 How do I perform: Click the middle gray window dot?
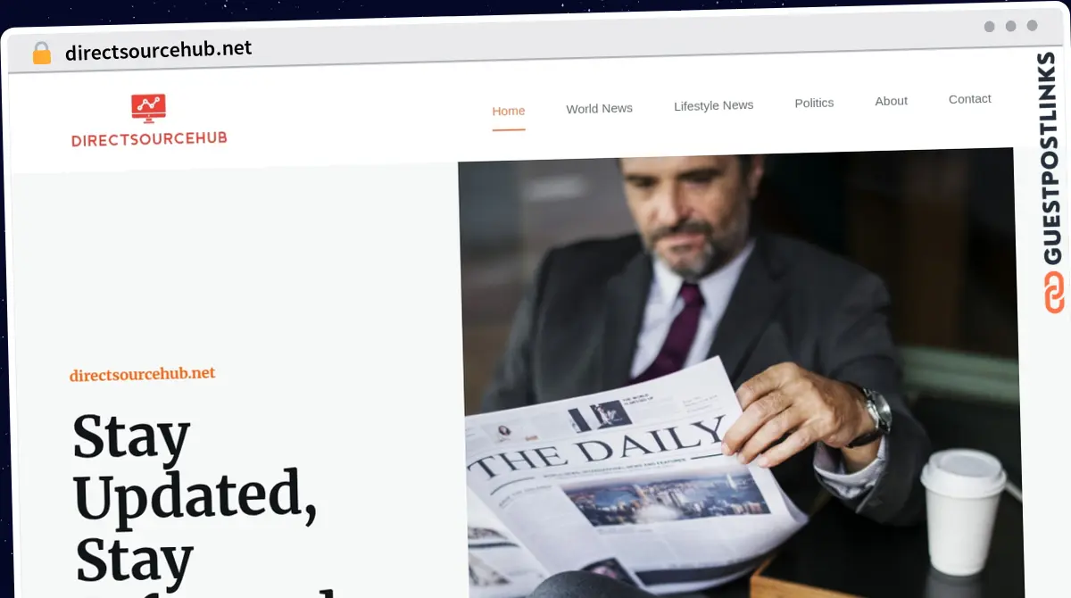[1010, 27]
